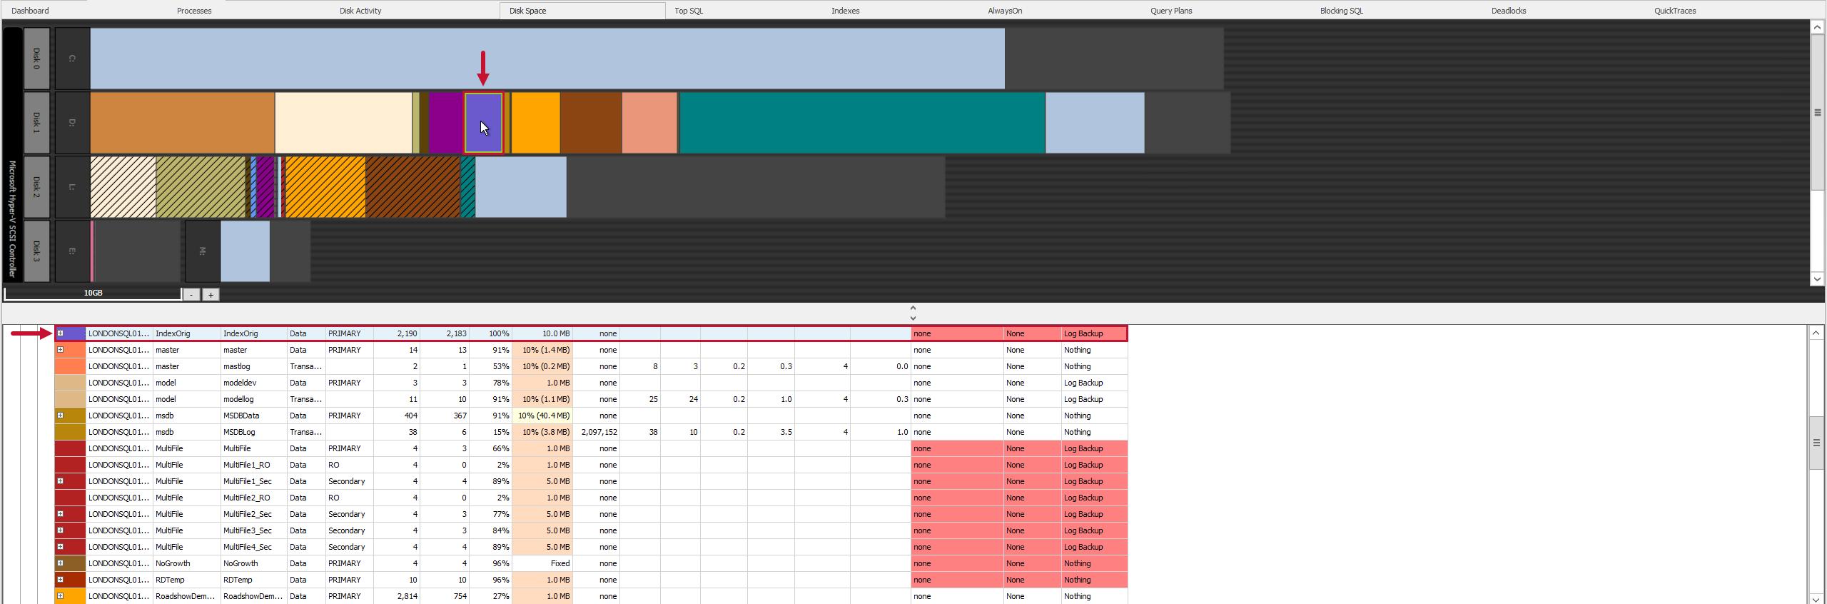This screenshot has height=604, width=1827.
Task: Click the splitter collapse-up arrow
Action: [913, 308]
